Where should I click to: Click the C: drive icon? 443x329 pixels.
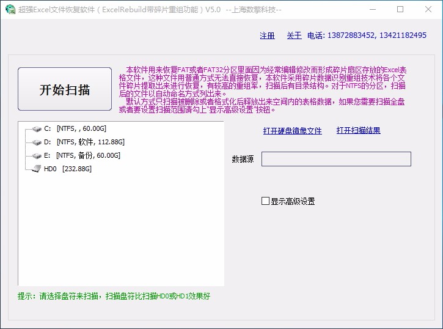coord(37,129)
